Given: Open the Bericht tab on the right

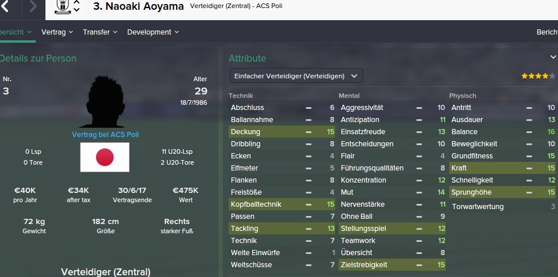Looking at the screenshot, I should point(546,32).
